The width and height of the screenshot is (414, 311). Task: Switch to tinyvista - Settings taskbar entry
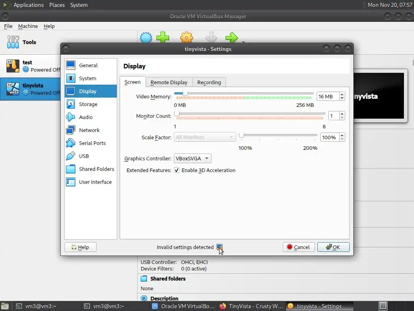pyautogui.click(x=319, y=306)
